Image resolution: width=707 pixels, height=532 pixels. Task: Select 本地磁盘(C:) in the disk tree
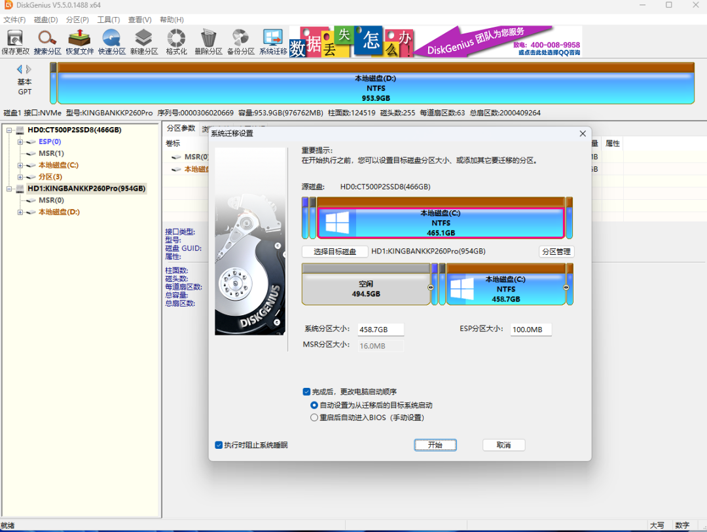pos(58,165)
